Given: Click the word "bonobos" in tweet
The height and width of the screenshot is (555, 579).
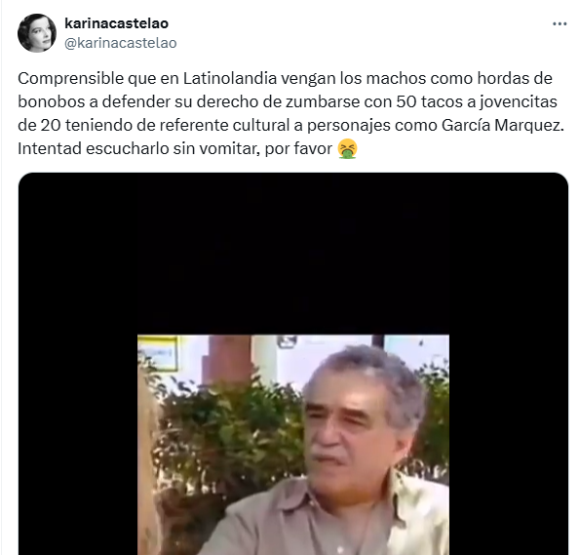Looking at the screenshot, I should pyautogui.click(x=51, y=102).
